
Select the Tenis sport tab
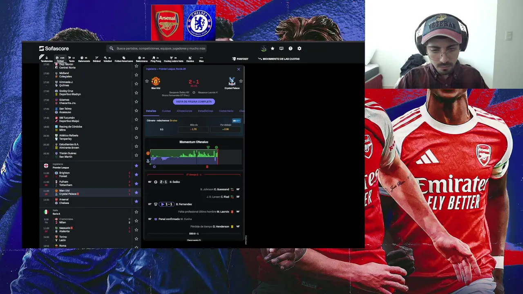coord(72,59)
